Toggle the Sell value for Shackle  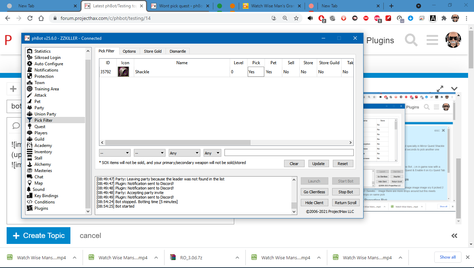[x=291, y=72]
